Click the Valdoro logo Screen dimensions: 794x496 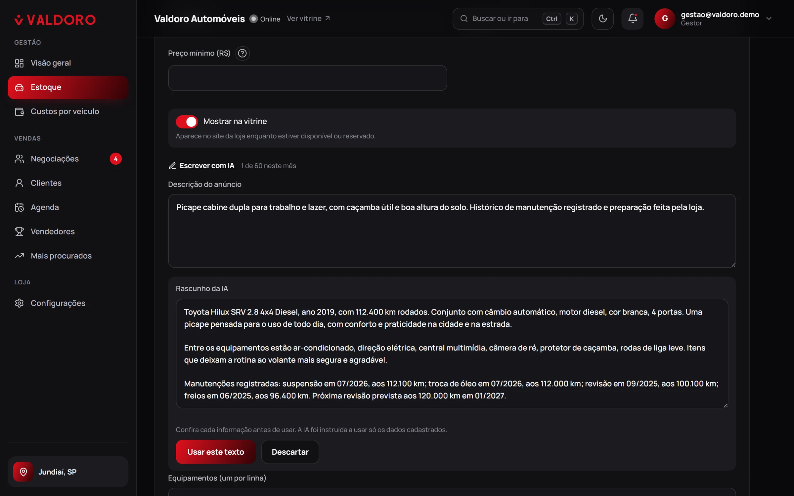[x=55, y=20]
